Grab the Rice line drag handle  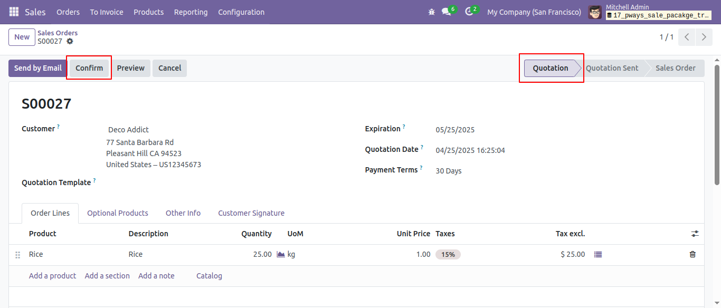pos(17,255)
